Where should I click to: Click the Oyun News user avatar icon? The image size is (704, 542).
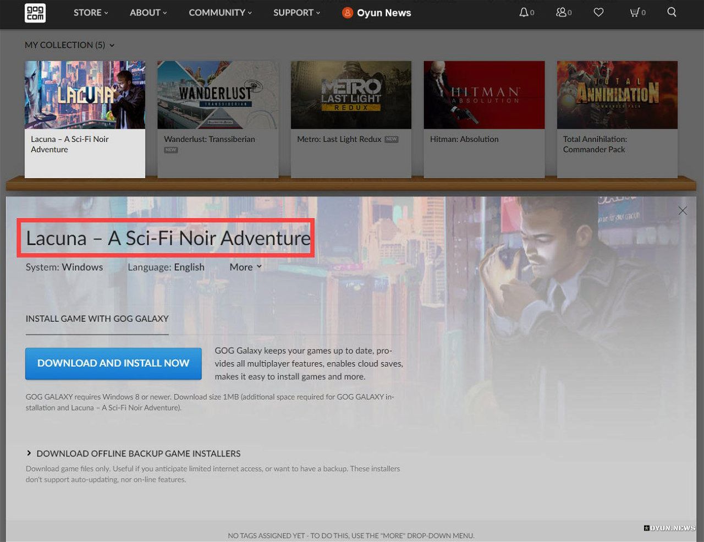pyautogui.click(x=347, y=13)
